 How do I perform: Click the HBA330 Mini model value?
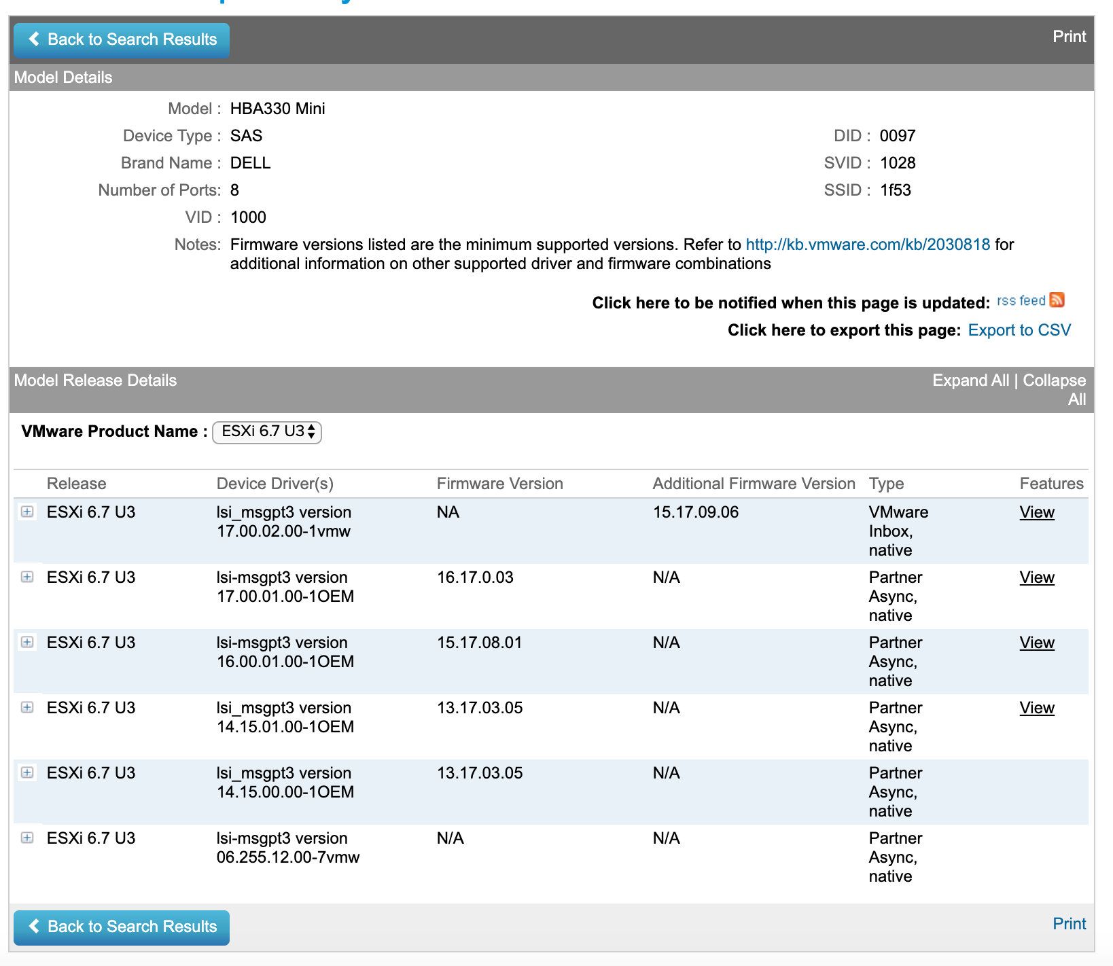(x=277, y=109)
